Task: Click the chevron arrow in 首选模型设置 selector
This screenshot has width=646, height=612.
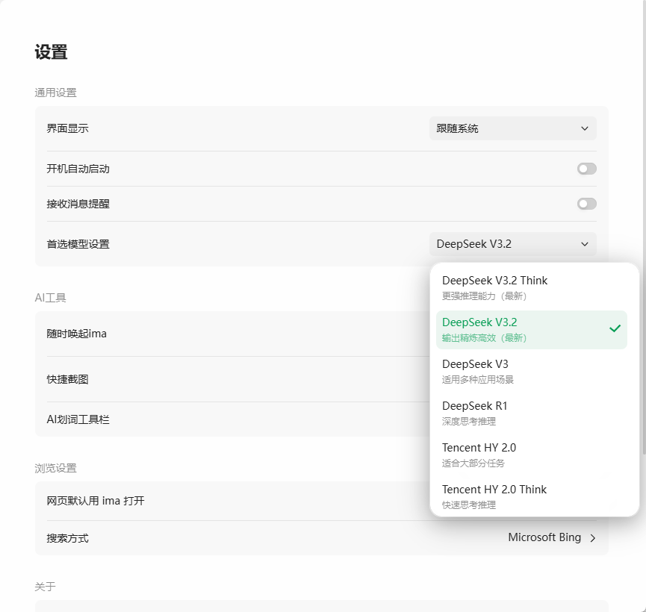Action: coord(585,244)
